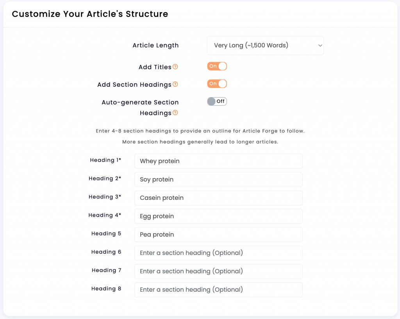400x319 pixels.
Task: Click the Customize Your Article's Structure title
Action: tap(90, 14)
